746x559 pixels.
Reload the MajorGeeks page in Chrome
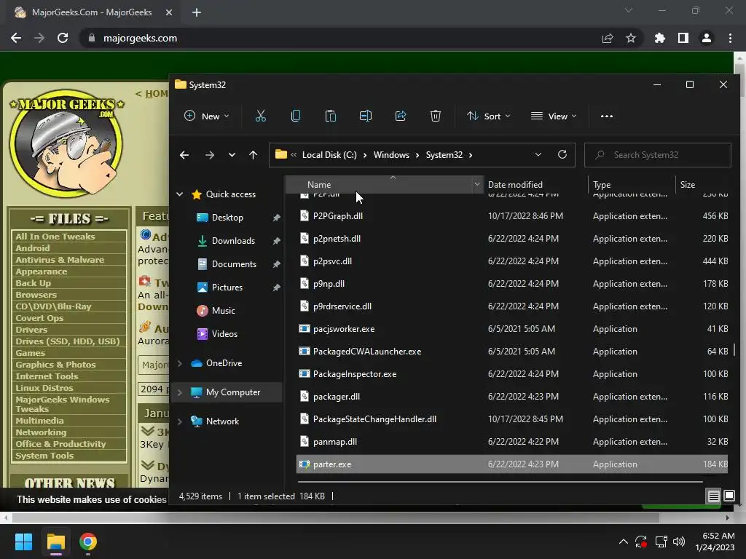coord(63,38)
